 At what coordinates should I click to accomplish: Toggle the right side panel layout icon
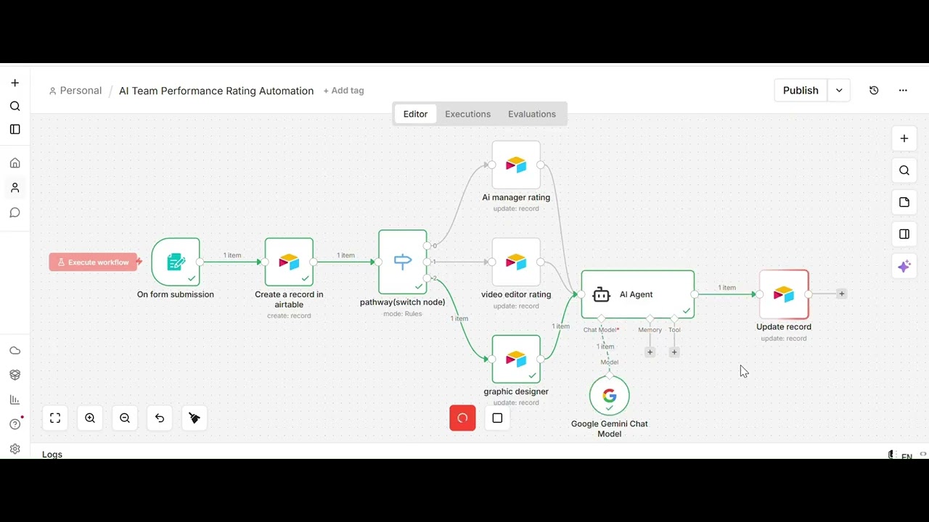tap(904, 234)
